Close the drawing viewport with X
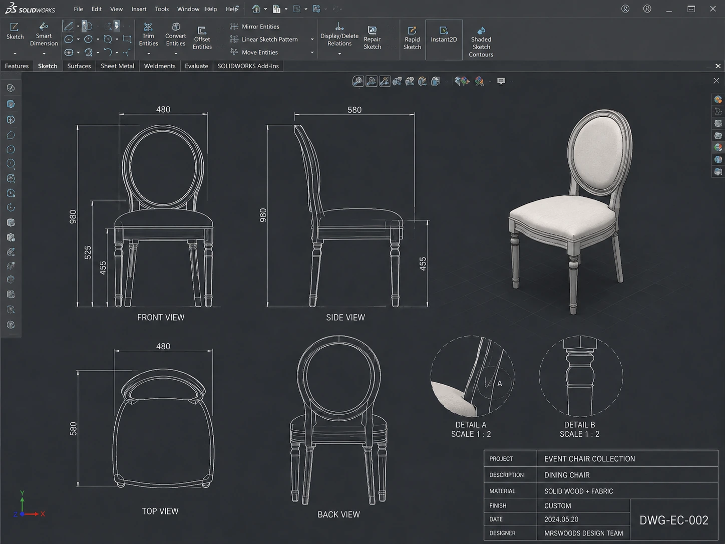Screen dimensions: 725x544 (x=716, y=81)
